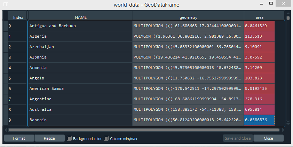293x147 pixels.
Task: Select the 'Algeria' name cell
Action: click(x=80, y=36)
